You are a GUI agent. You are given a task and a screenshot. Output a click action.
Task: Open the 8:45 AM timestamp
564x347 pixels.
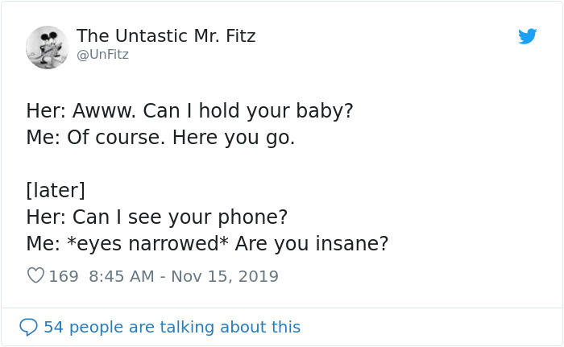(x=121, y=276)
